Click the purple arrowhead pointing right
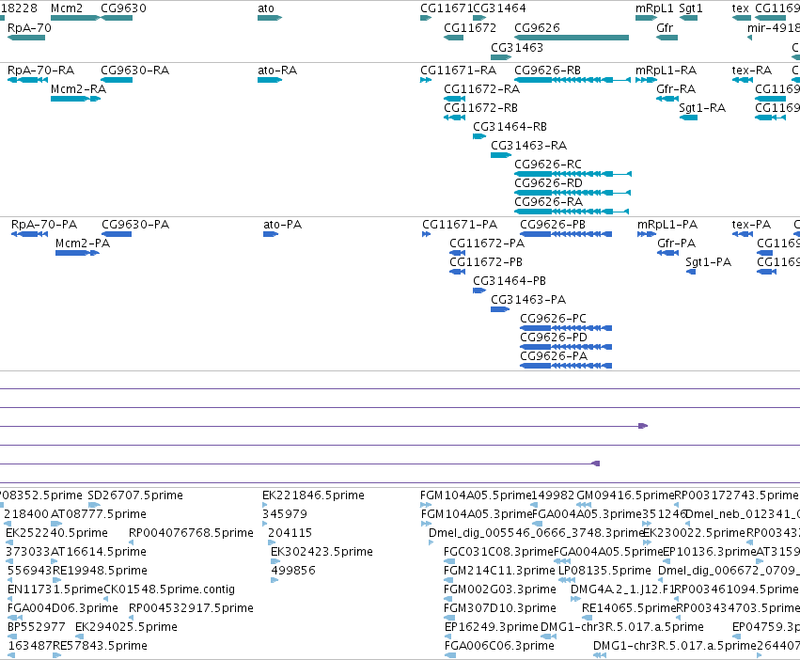The width and height of the screenshot is (800, 660). tap(643, 426)
